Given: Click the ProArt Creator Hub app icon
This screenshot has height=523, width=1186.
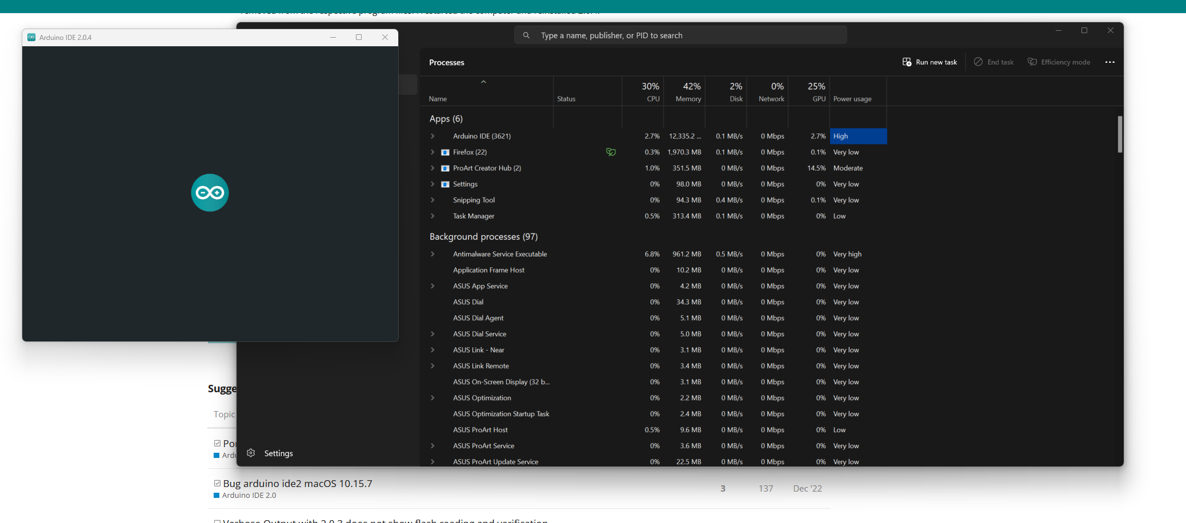Looking at the screenshot, I should click(446, 168).
